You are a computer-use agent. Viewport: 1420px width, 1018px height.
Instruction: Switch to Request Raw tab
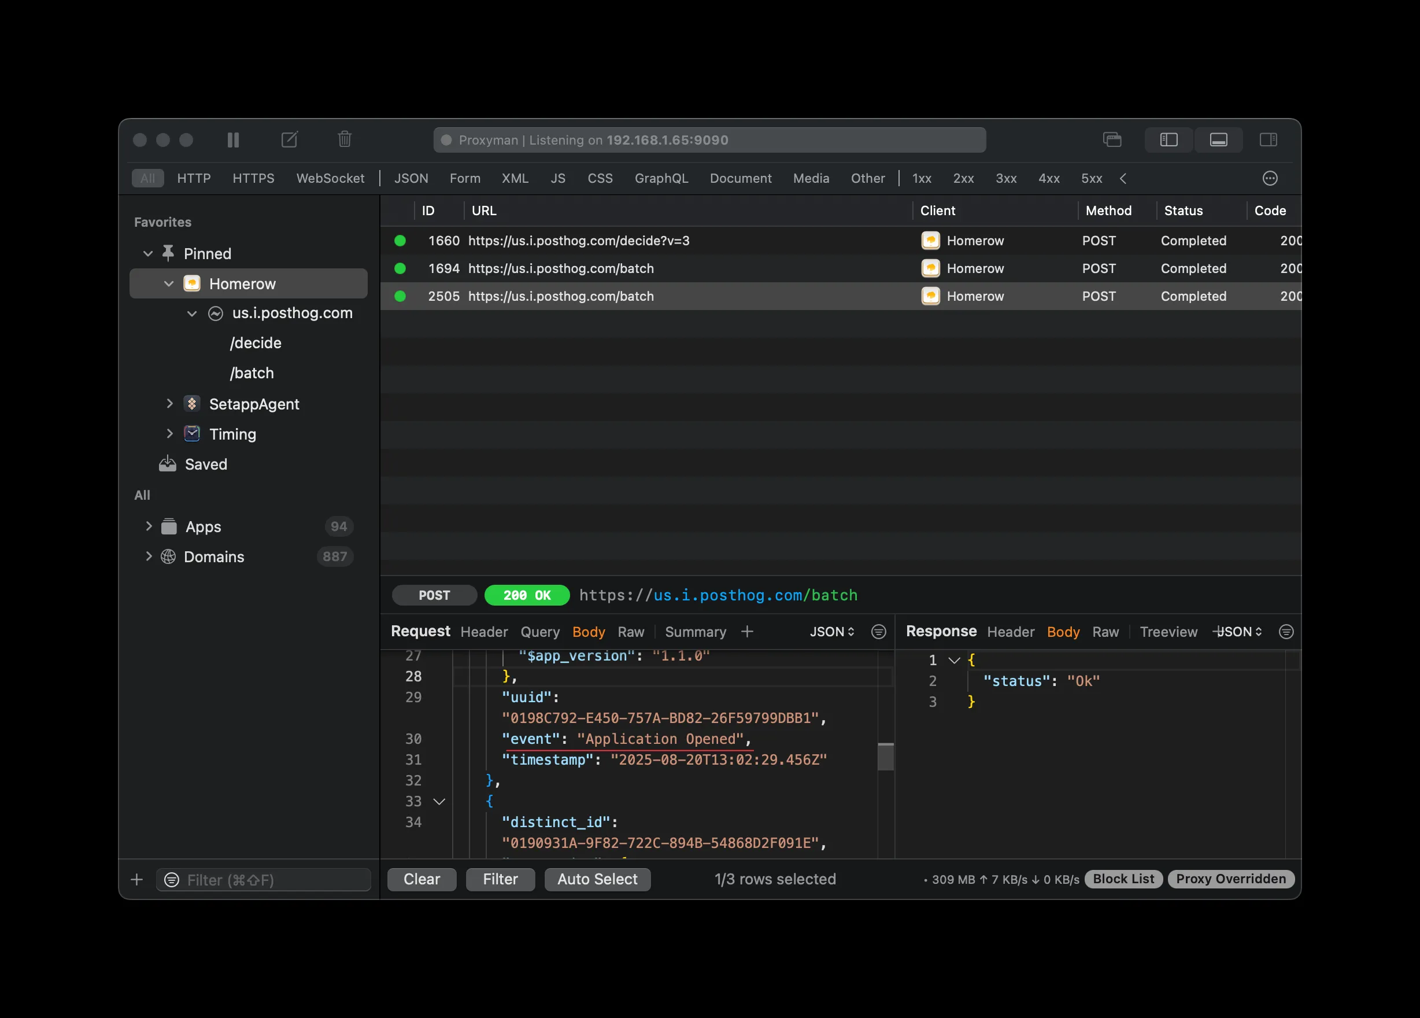pos(630,632)
